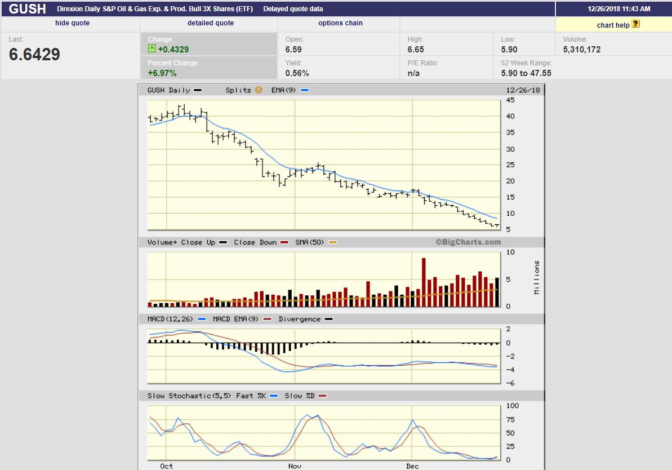Click the GUSH Daily chart legend label

pos(168,90)
